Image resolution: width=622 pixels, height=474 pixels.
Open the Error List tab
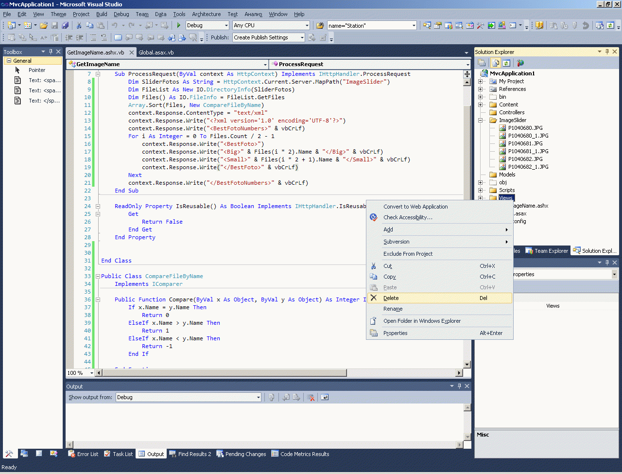[83, 454]
